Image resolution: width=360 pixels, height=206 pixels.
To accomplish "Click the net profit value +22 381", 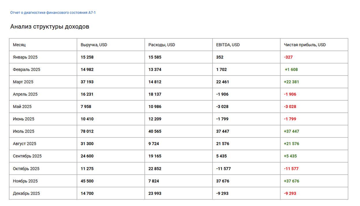I will point(292,82).
